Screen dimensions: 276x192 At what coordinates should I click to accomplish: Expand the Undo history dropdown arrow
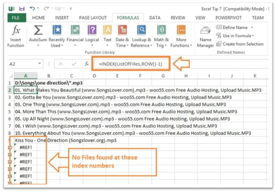(x=38, y=8)
